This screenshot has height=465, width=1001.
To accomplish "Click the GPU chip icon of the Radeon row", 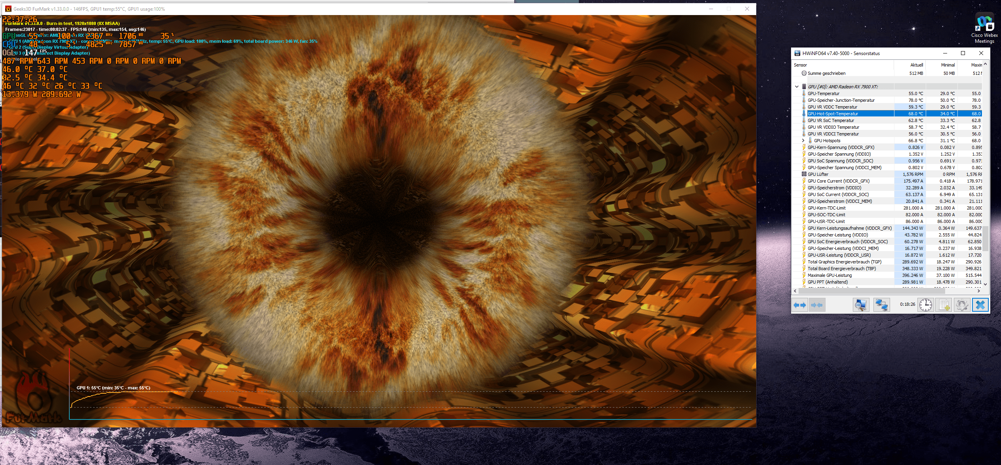I will click(804, 86).
